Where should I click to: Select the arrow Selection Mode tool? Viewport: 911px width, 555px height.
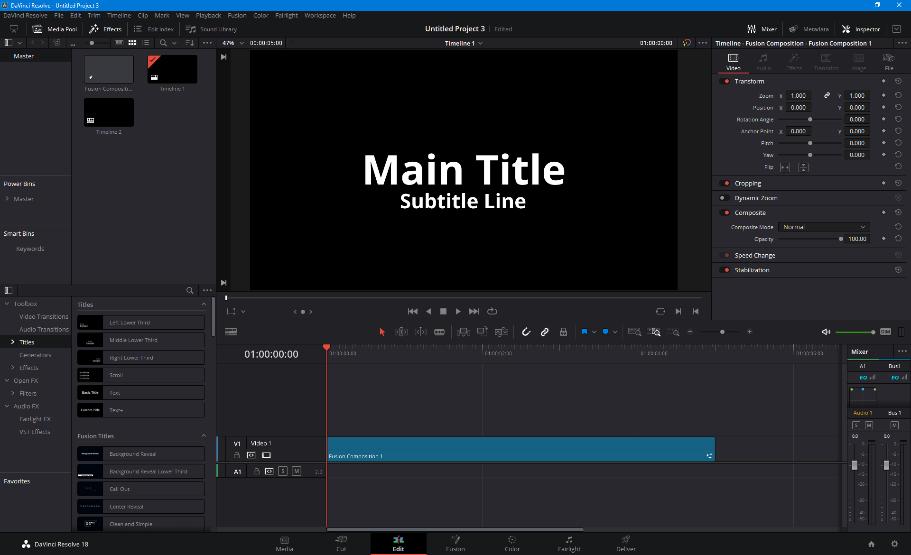tap(382, 332)
